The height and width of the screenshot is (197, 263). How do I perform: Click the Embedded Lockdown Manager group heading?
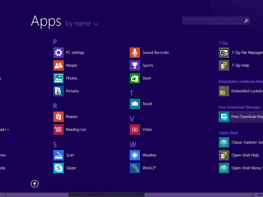(241, 82)
